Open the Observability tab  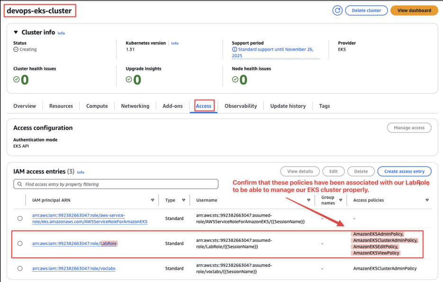[241, 106]
